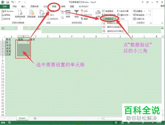Screen dimensions: 165x125
Task: Click Edit Links (编辑链接) in Connections group
Action: click(52, 19)
